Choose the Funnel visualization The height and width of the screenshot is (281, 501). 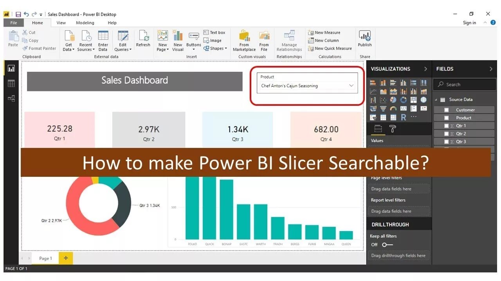coord(383,108)
